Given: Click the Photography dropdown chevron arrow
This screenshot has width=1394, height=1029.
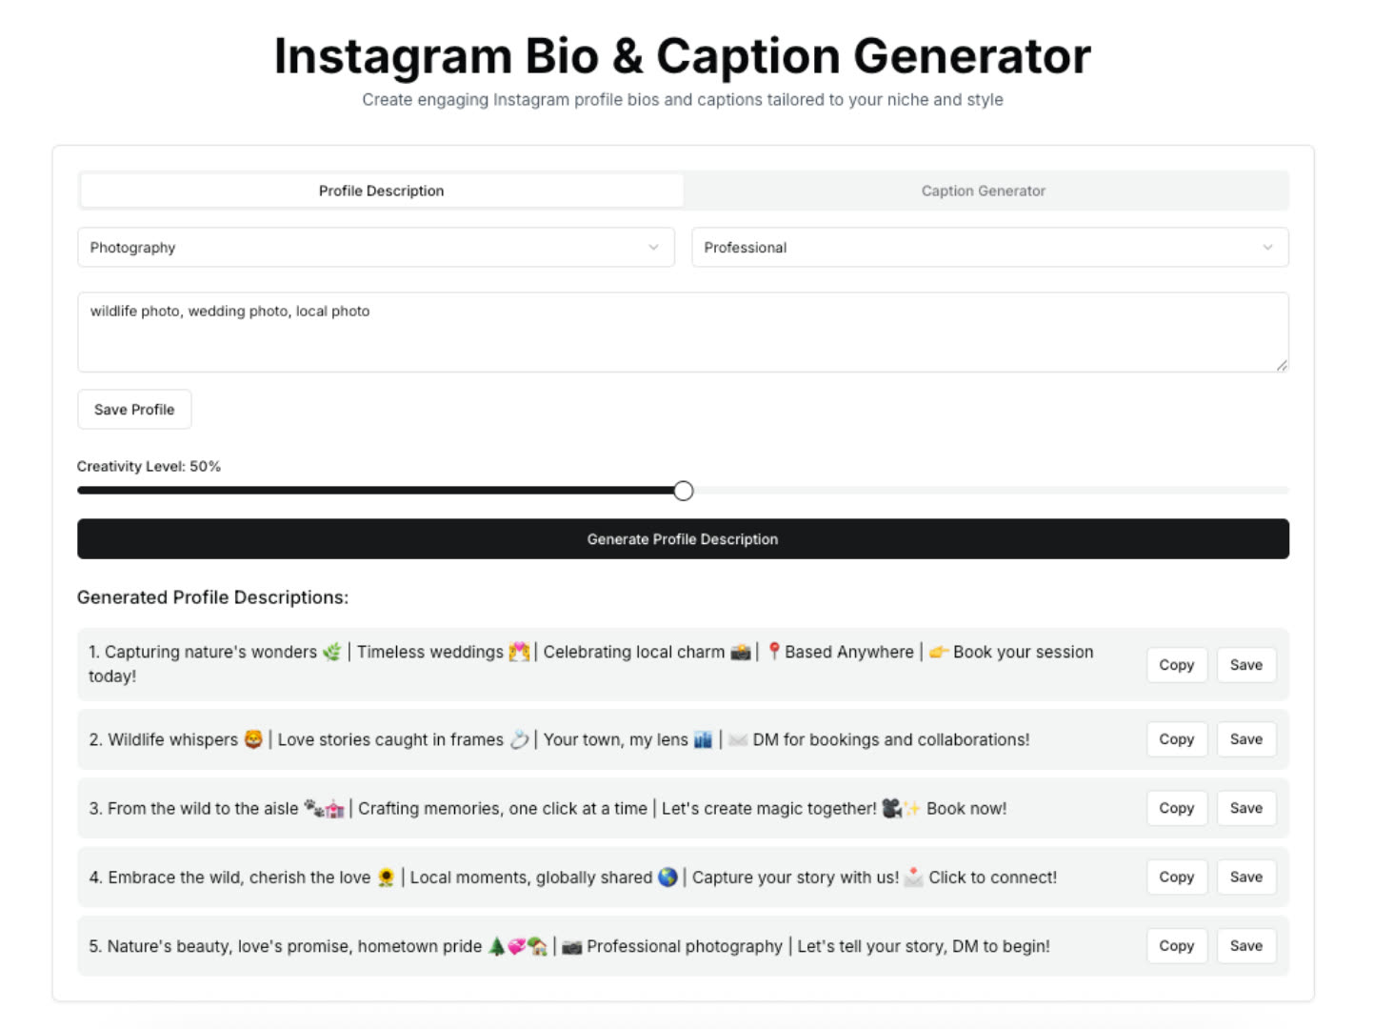Looking at the screenshot, I should 653,248.
